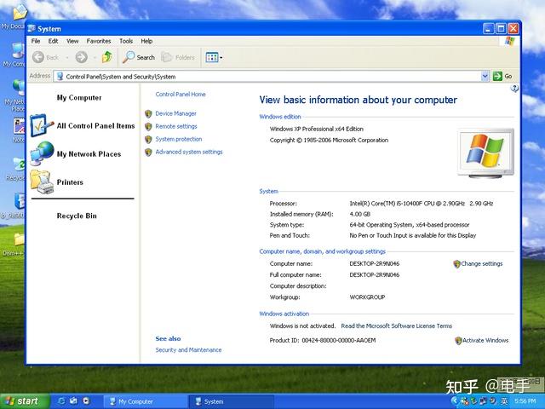This screenshot has width=545, height=409.
Task: Click Change settings link
Action: point(482,263)
